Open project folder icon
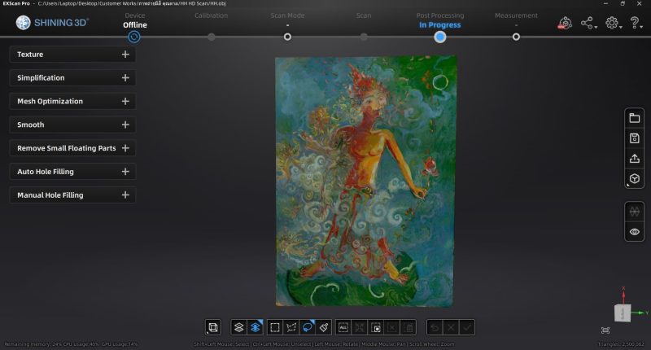The image size is (651, 350). pos(635,118)
